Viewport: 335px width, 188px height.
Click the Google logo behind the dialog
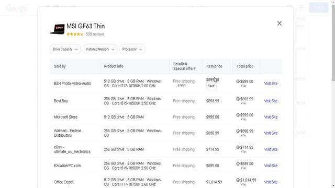[17, 8]
